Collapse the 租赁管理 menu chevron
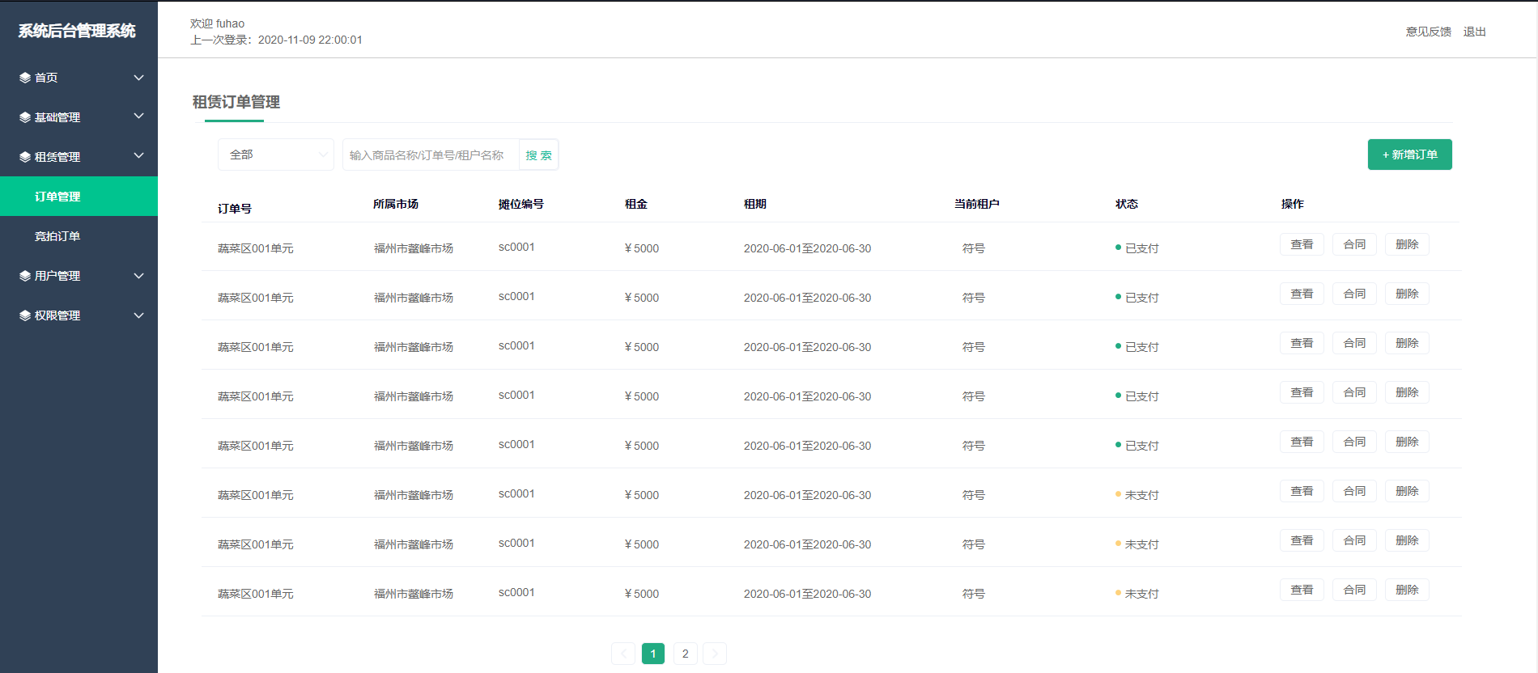 click(x=138, y=155)
